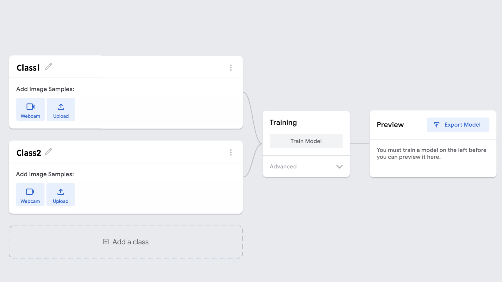
Task: Open Class2 three-dot options menu
Action: tap(231, 152)
